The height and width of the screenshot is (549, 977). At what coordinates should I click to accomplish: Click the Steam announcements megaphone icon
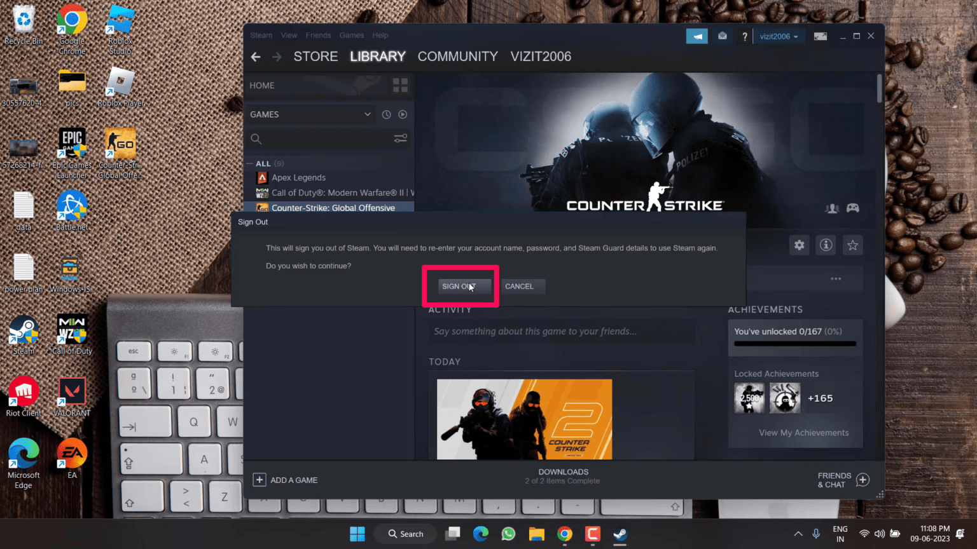(697, 36)
